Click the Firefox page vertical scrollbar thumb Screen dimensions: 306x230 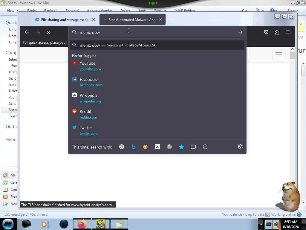[x=292, y=55]
